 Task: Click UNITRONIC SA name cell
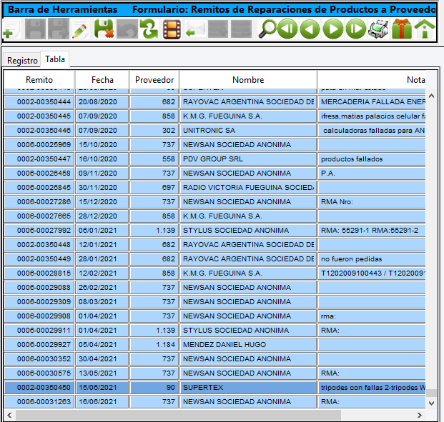pyautogui.click(x=248, y=131)
